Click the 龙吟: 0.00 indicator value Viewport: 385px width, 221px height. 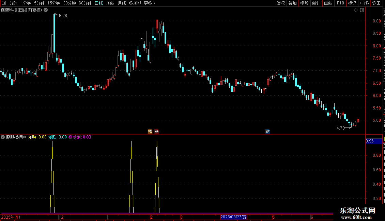coord(37,137)
